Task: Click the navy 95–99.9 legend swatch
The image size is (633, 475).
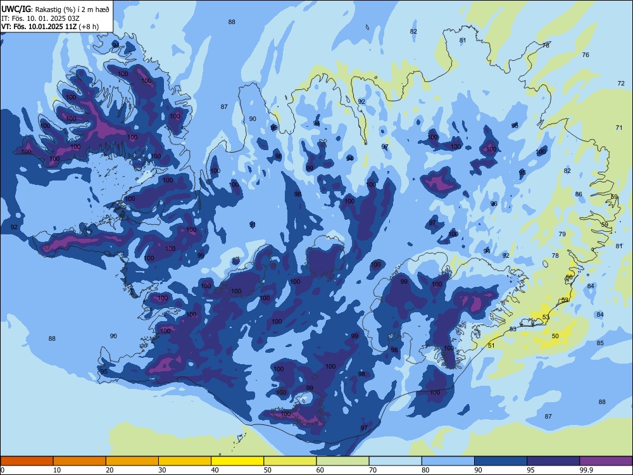Action: (553, 461)
